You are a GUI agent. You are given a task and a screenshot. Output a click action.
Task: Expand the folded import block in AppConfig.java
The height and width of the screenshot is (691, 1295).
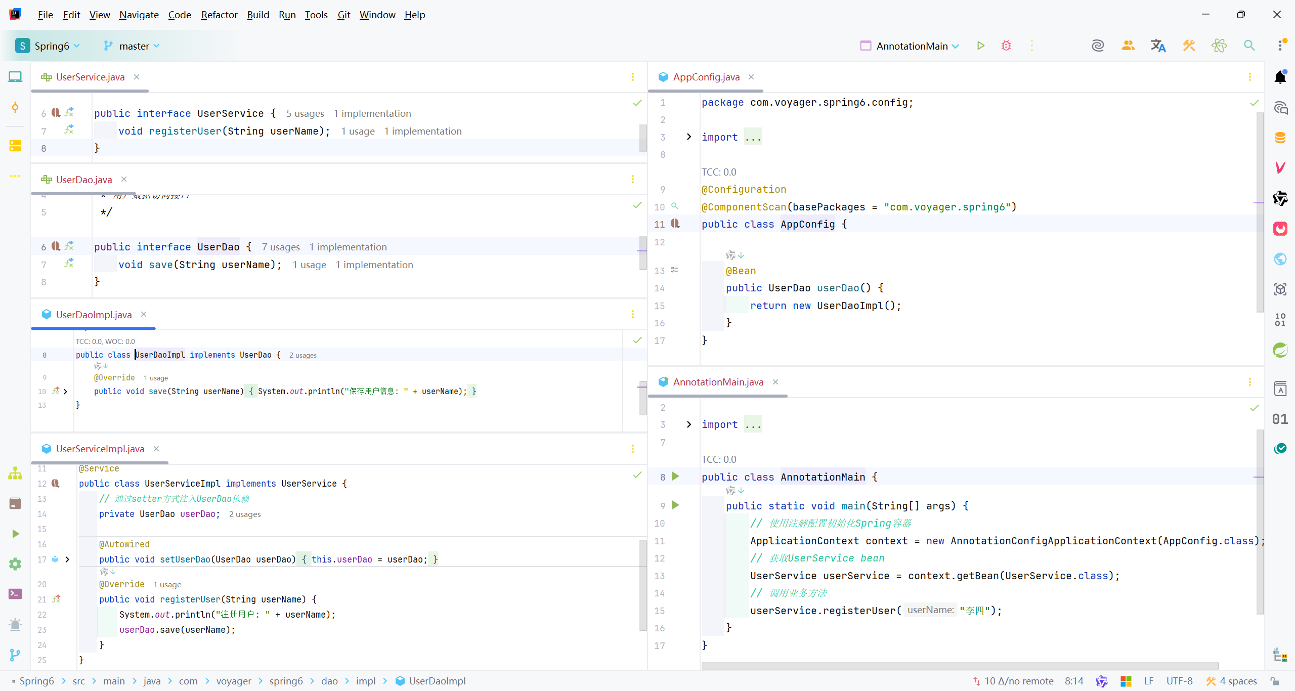tap(688, 137)
